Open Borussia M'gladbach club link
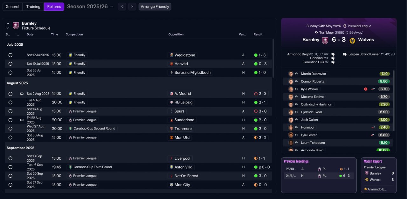The height and width of the screenshot is (199, 407). tap(190, 72)
